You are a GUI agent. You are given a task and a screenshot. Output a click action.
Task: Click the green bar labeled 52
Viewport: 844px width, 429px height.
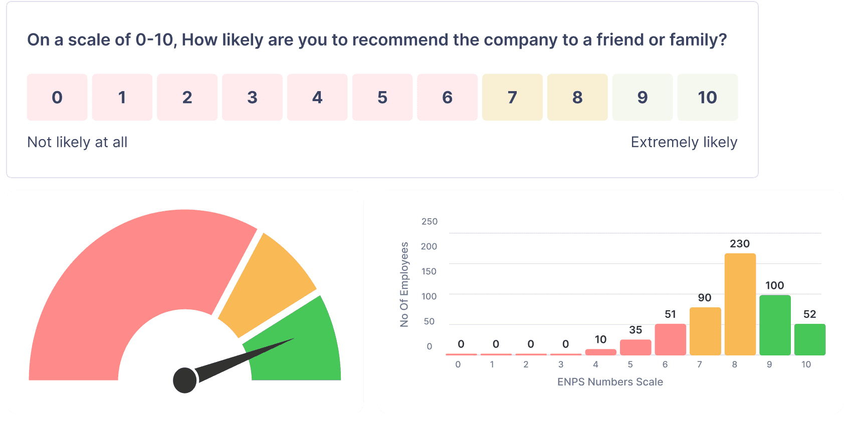[809, 339]
